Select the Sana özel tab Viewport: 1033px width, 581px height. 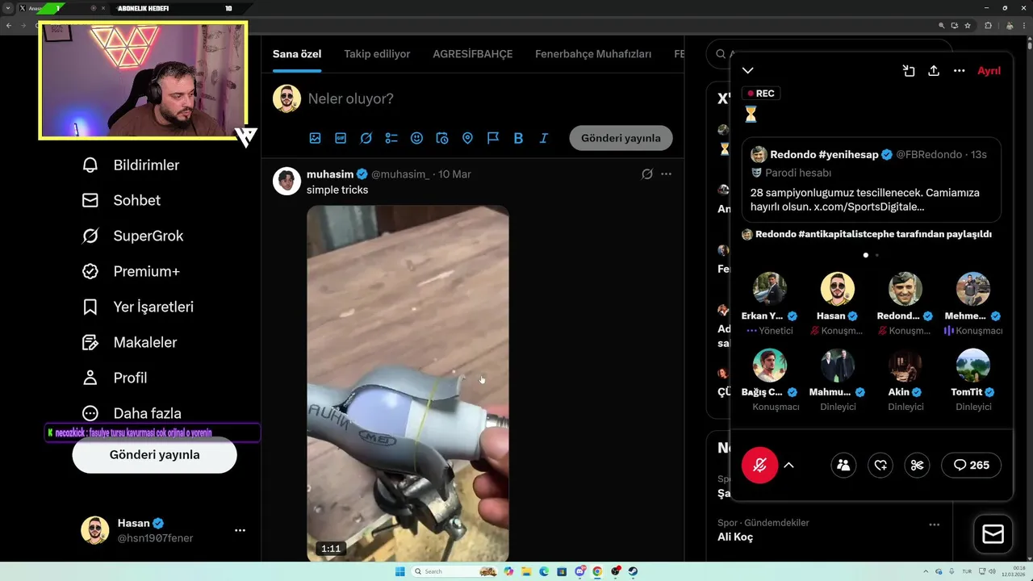(x=297, y=54)
